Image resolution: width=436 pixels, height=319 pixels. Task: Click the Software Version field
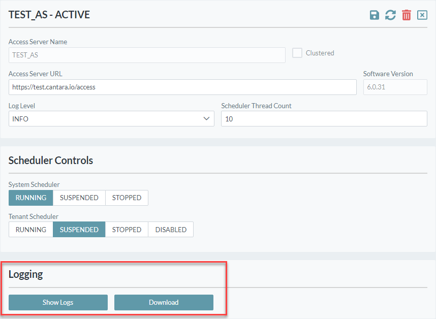tap(395, 87)
